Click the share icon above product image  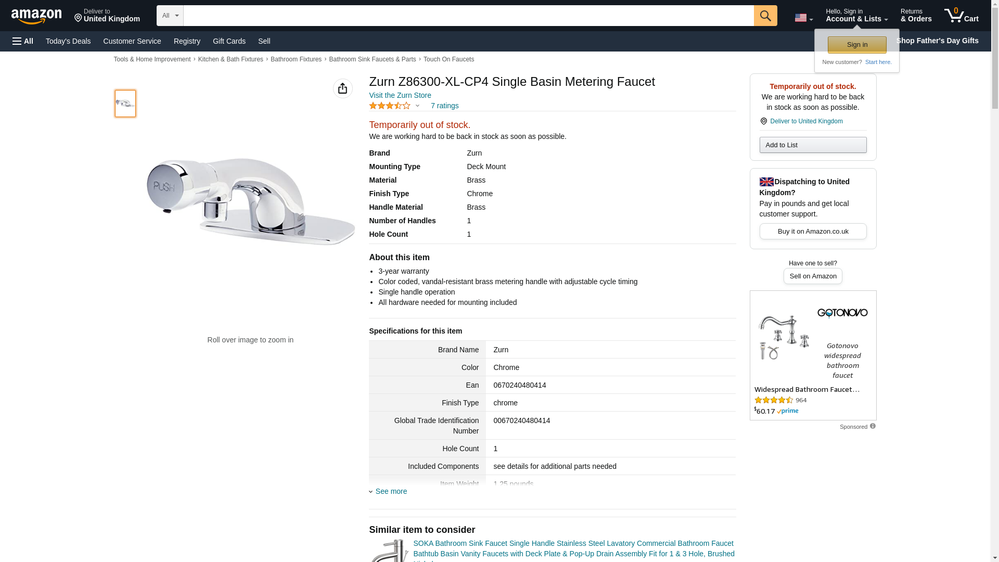click(x=342, y=88)
